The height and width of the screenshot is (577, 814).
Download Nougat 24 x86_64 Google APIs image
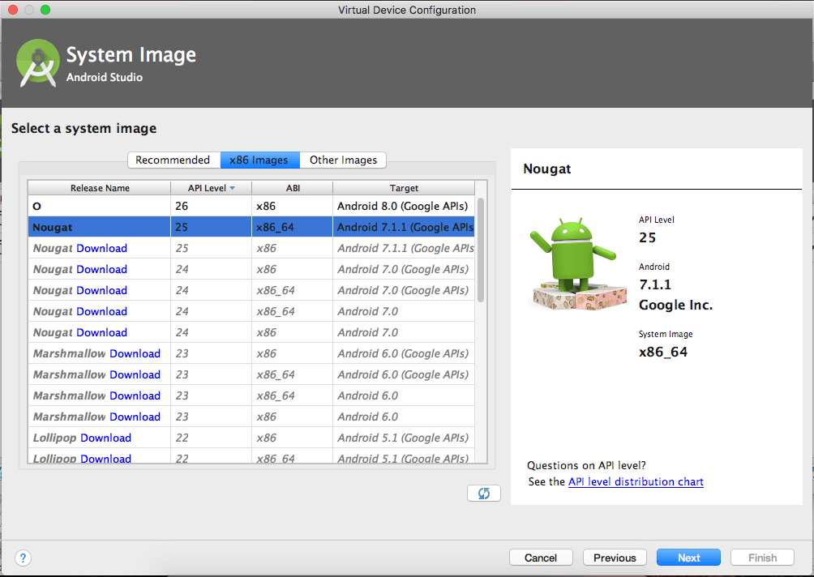[x=102, y=290]
